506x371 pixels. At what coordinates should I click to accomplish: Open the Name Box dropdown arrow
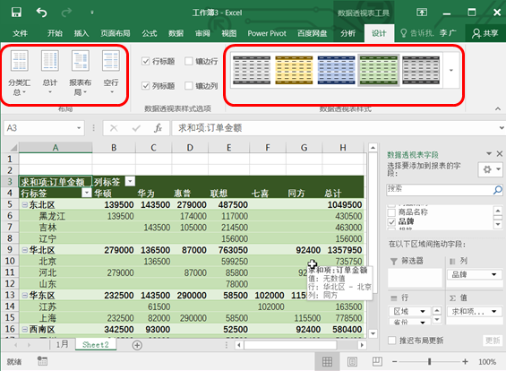(79, 128)
